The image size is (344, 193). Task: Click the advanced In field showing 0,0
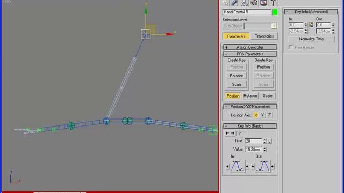pyautogui.click(x=296, y=25)
